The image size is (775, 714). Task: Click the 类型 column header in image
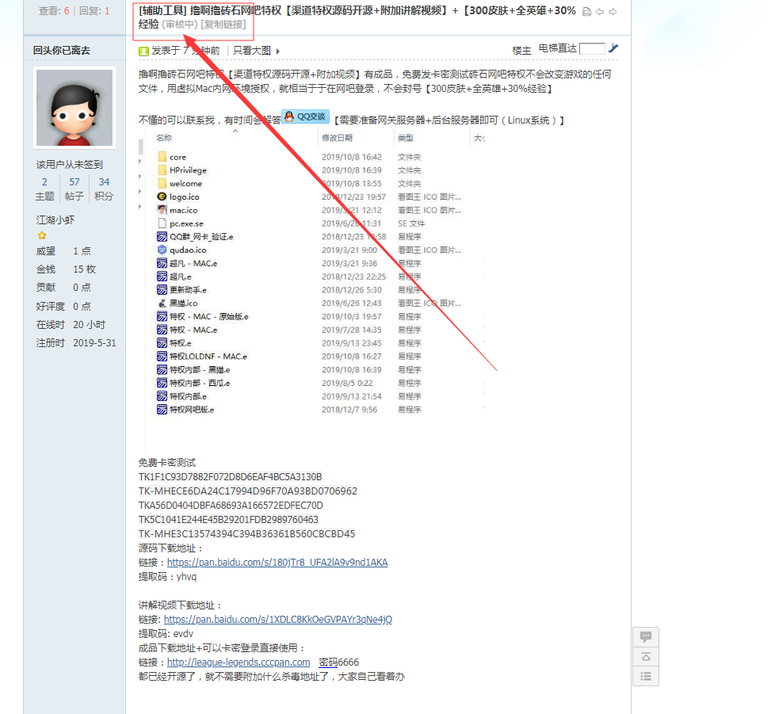point(406,138)
